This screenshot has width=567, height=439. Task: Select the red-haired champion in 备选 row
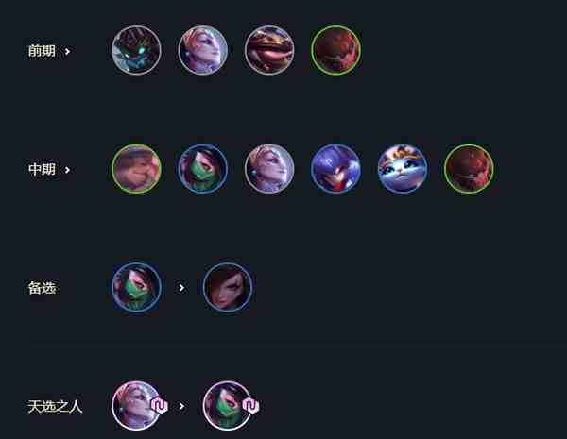pyautogui.click(x=228, y=287)
